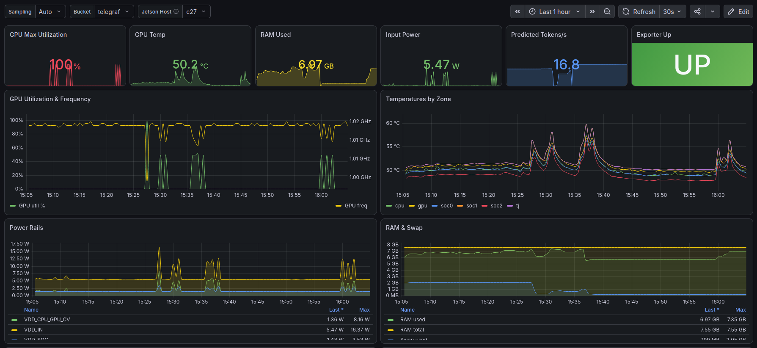
Task: Open Last 1 hour time picker
Action: (555, 11)
